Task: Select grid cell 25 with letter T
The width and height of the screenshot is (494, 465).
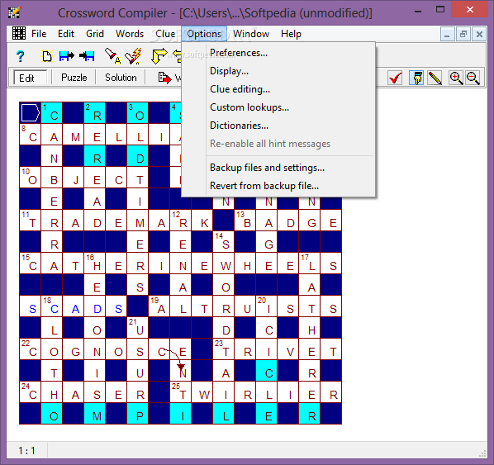Action: tap(181, 391)
